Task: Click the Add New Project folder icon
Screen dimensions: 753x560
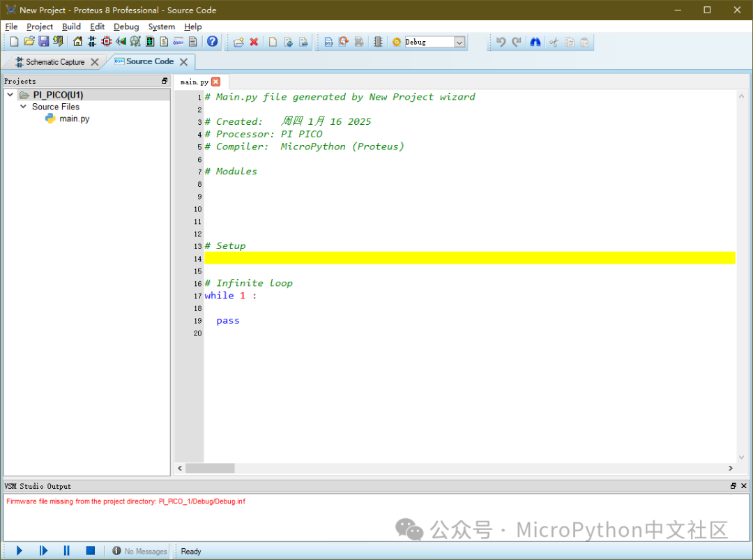Action: tap(238, 43)
